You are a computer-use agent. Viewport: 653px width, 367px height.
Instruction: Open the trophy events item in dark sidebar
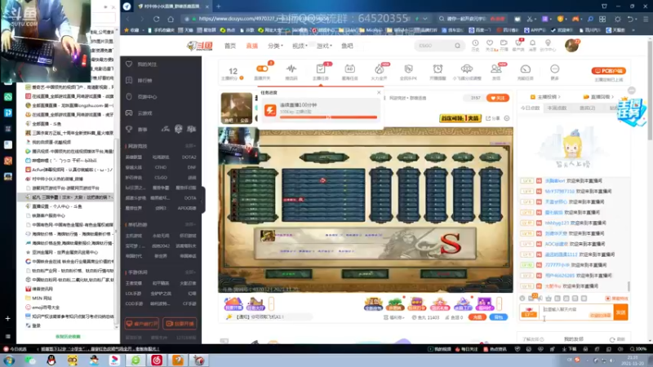point(136,130)
